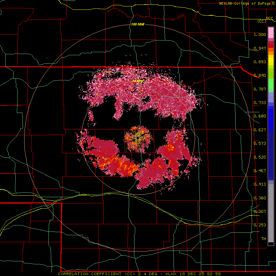Click the [CC] label above the color scale
276x276 pixels.
[x=262, y=21]
